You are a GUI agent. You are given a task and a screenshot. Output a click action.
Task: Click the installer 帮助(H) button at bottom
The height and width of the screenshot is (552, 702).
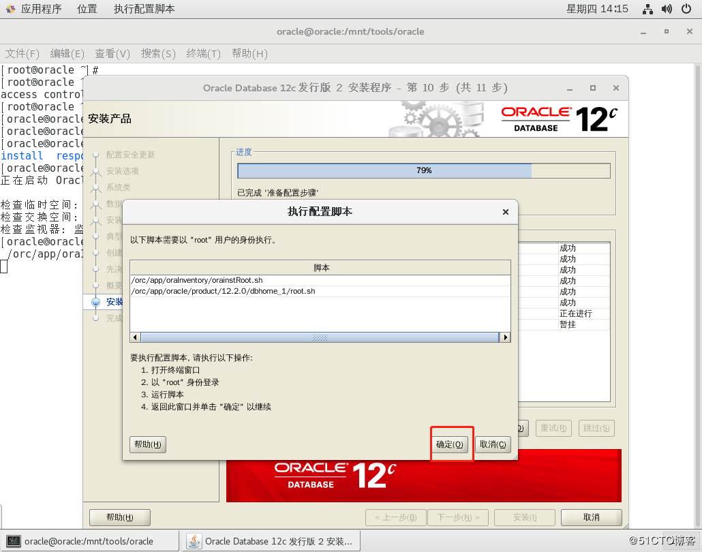[119, 517]
